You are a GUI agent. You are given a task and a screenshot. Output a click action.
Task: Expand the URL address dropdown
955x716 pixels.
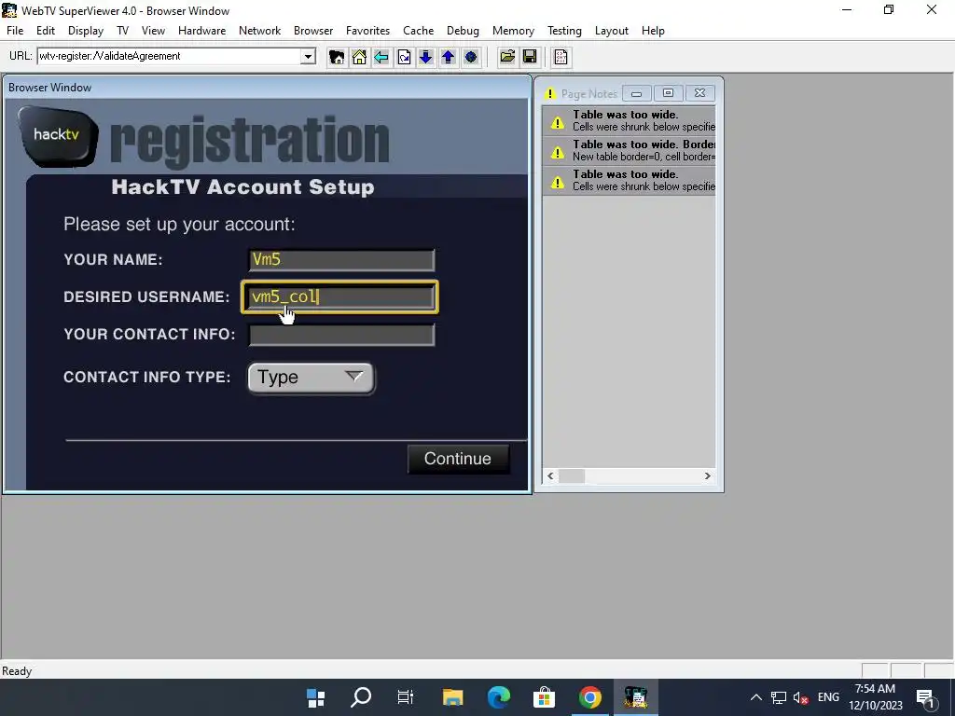(308, 57)
